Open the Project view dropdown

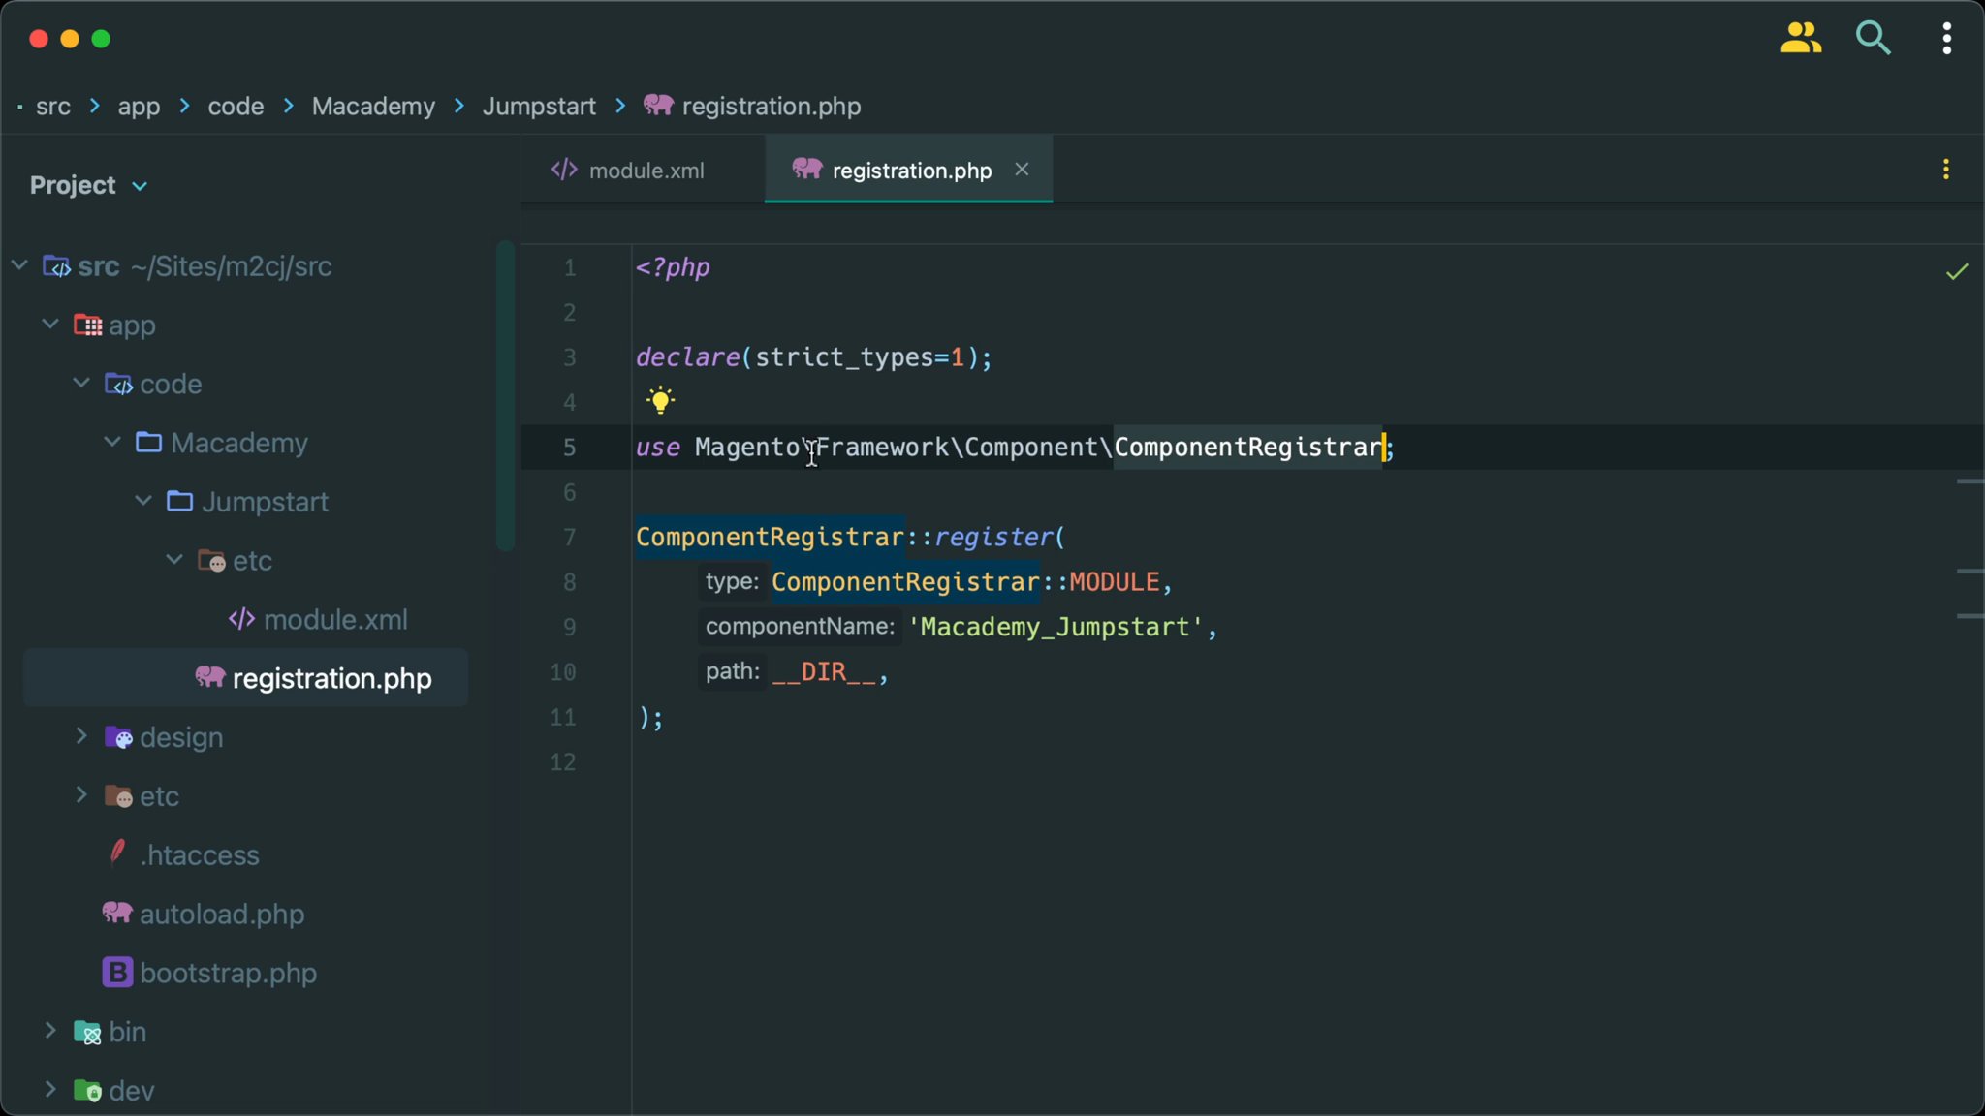pyautogui.click(x=139, y=185)
